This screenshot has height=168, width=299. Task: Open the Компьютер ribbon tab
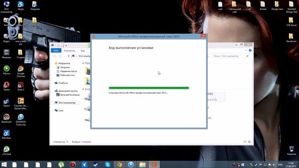[x=70, y=50]
